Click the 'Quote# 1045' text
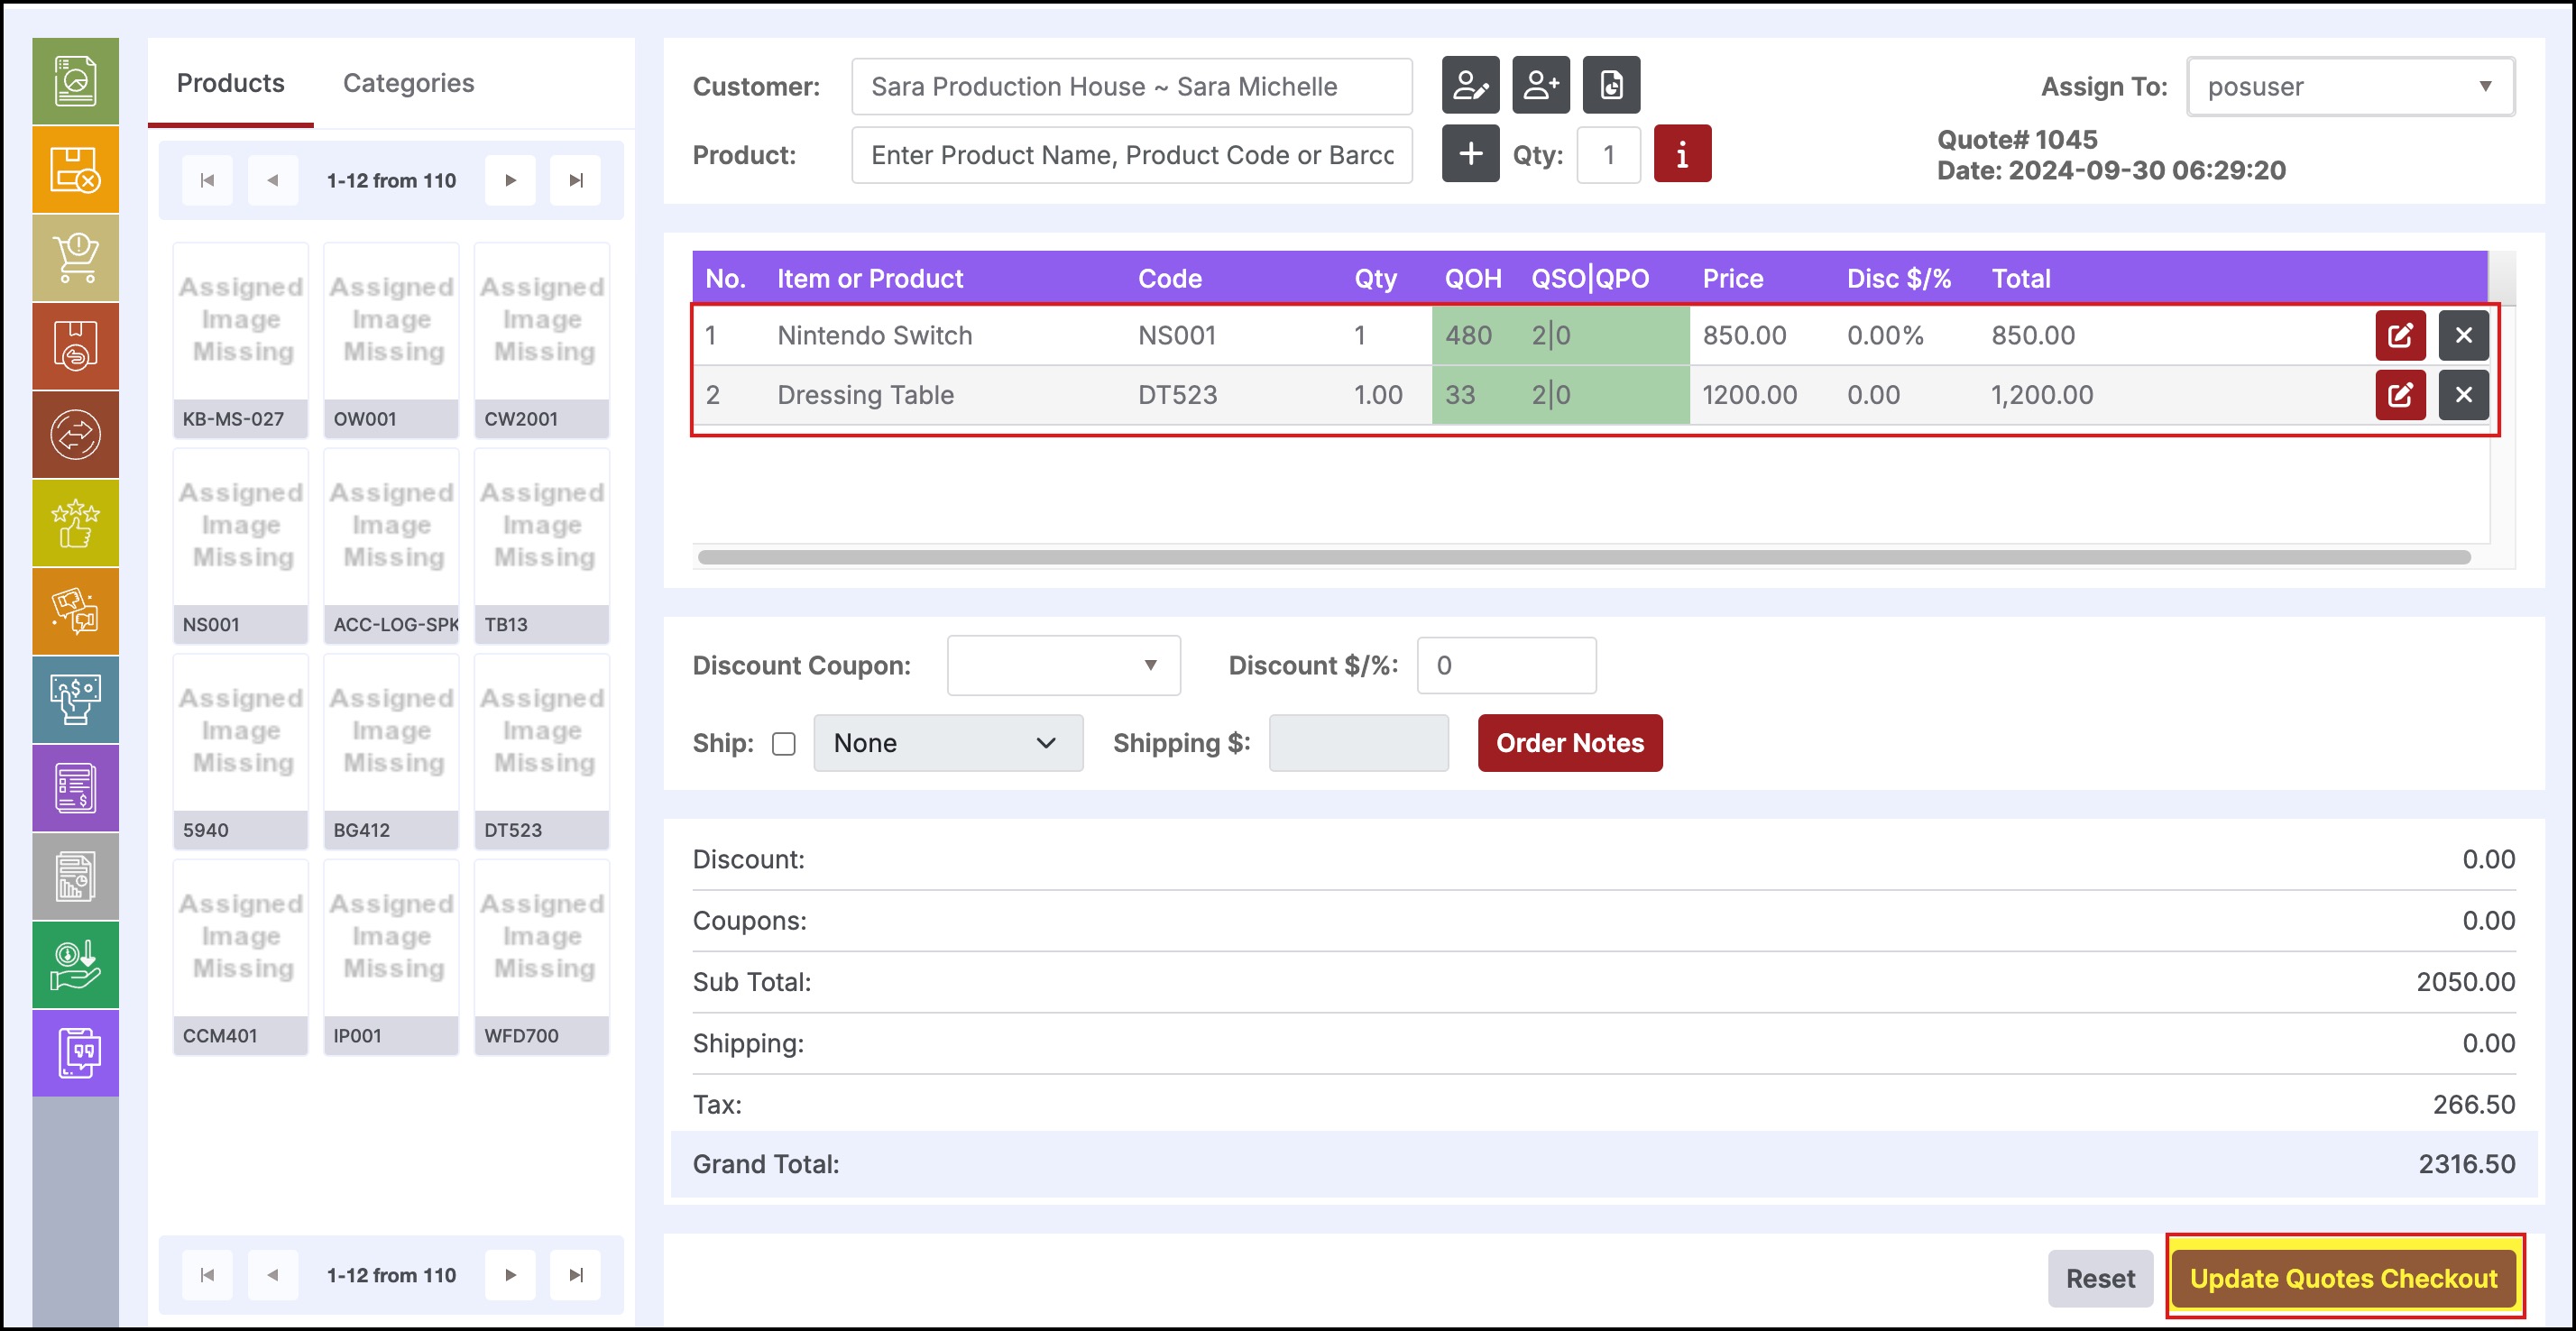The height and width of the screenshot is (1331, 2576). pyautogui.click(x=2016, y=139)
